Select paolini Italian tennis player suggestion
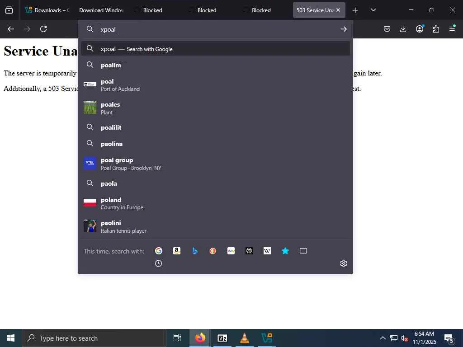The height and width of the screenshot is (347, 463). (x=216, y=226)
